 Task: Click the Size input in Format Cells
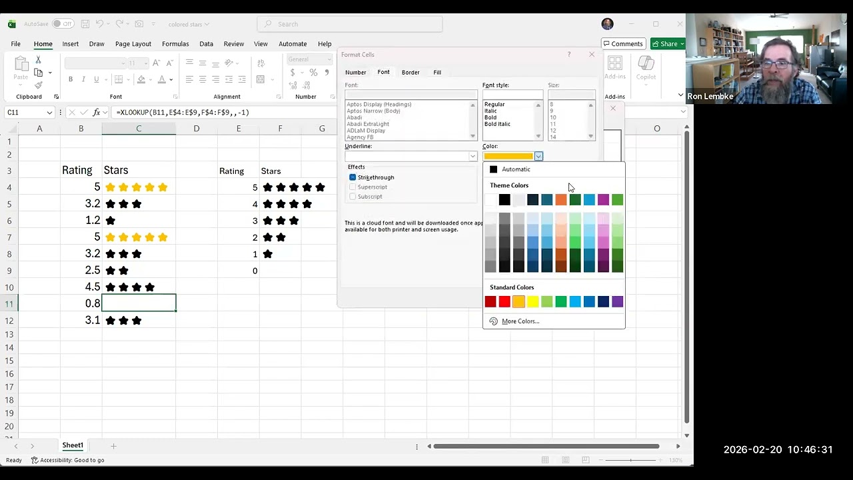[571, 95]
